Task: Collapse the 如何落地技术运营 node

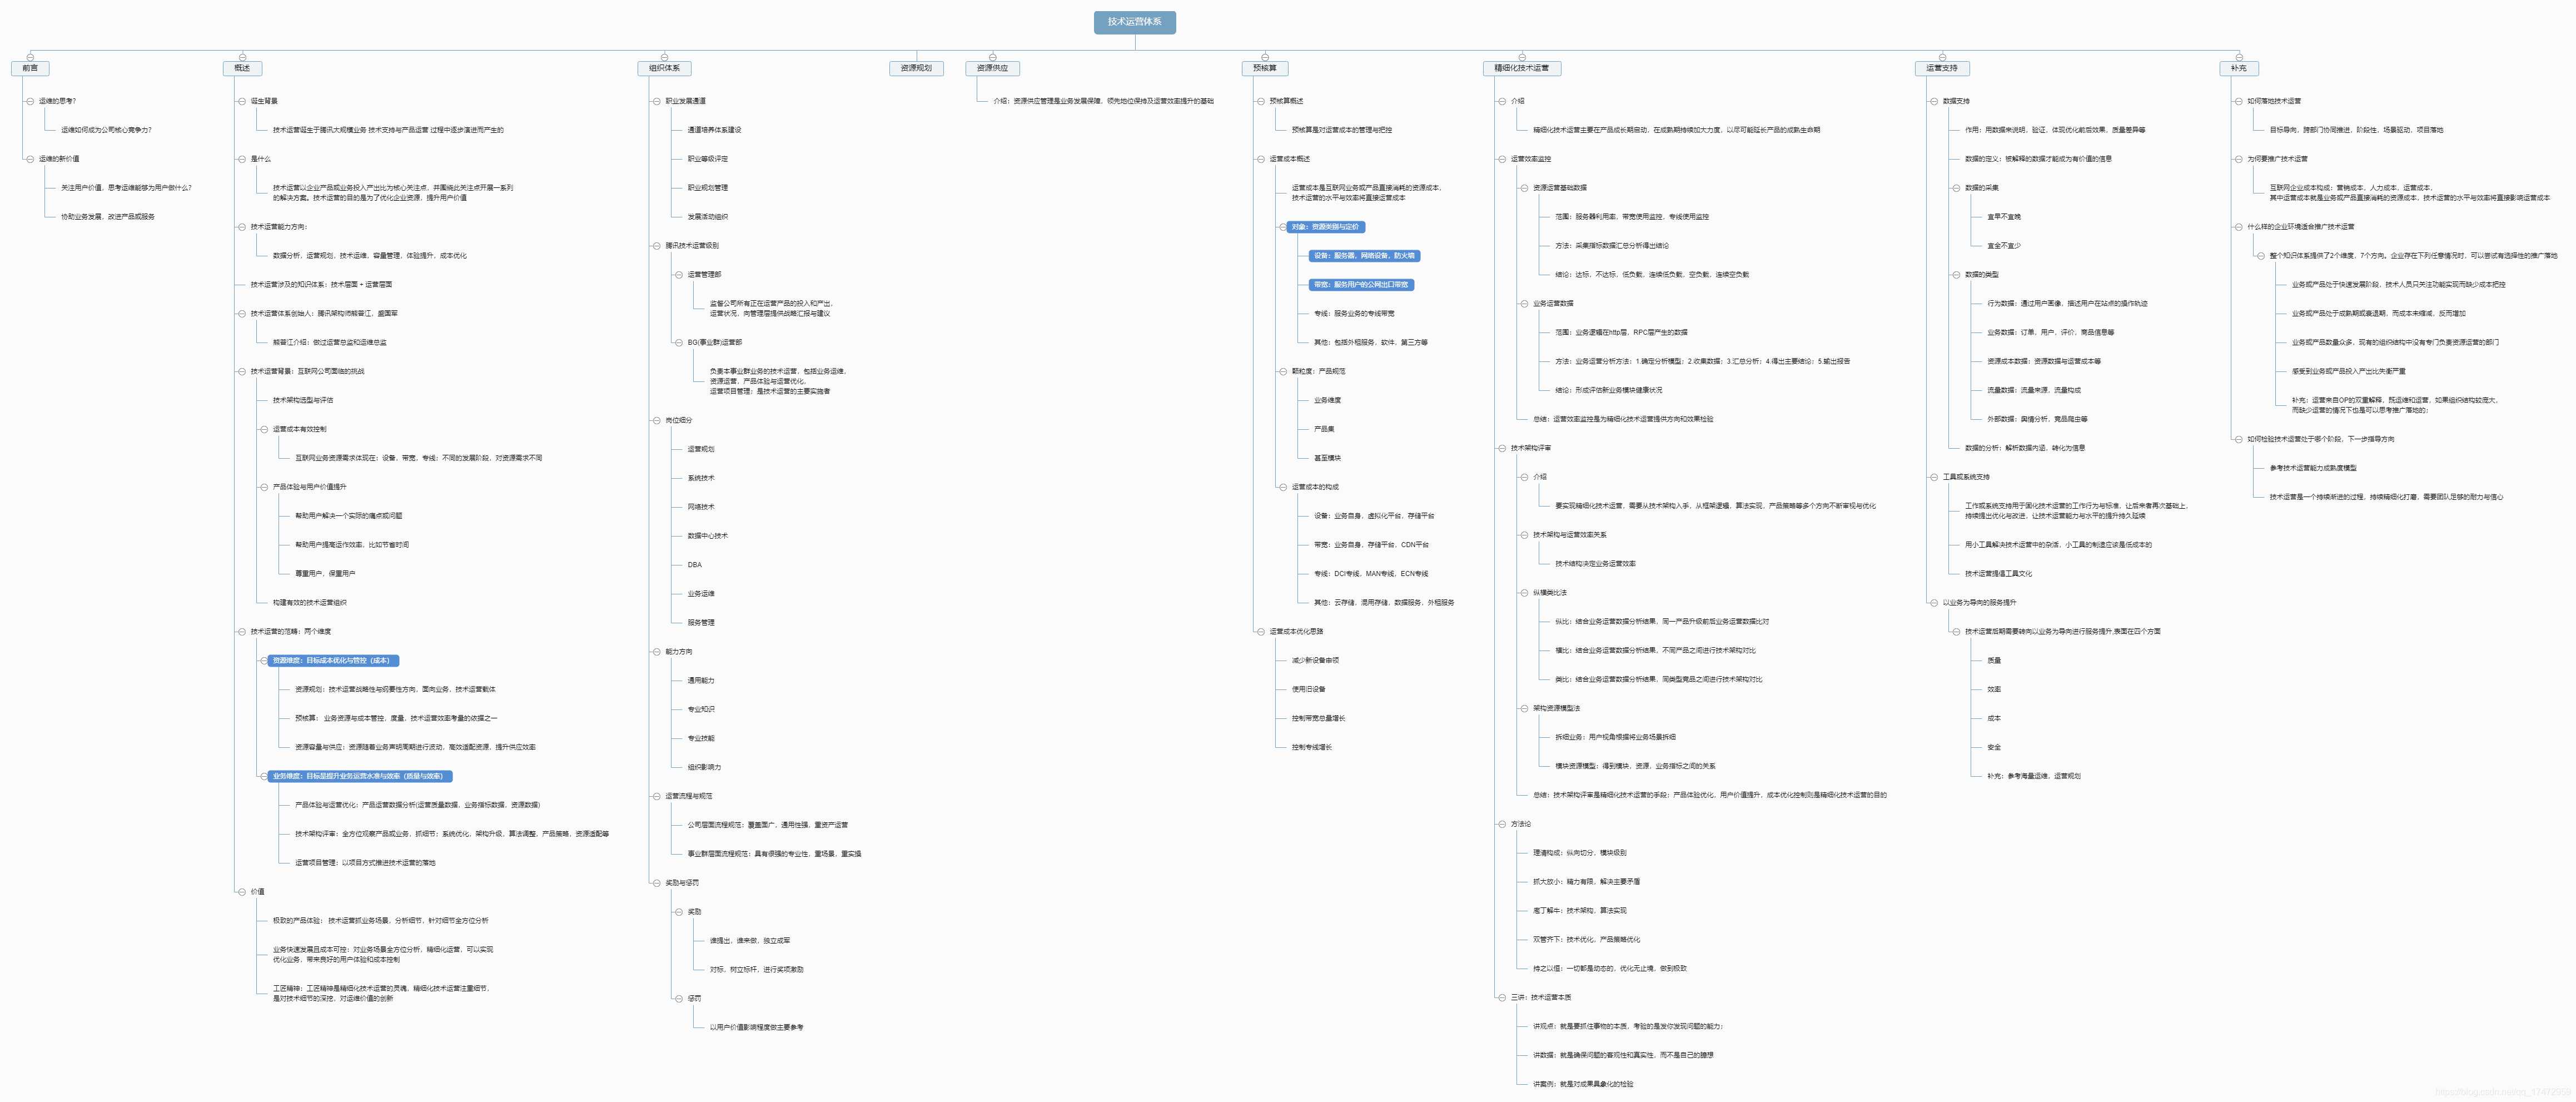Action: pyautogui.click(x=2239, y=101)
